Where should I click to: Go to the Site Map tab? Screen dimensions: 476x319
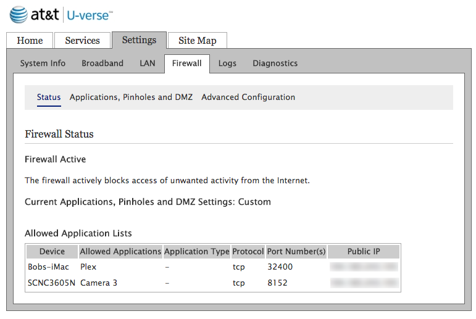tap(197, 41)
